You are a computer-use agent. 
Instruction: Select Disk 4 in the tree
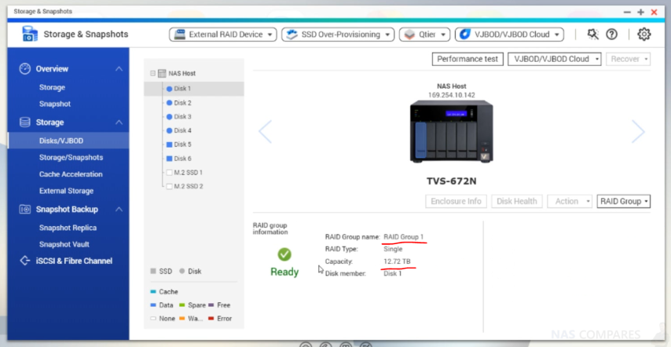tap(182, 130)
